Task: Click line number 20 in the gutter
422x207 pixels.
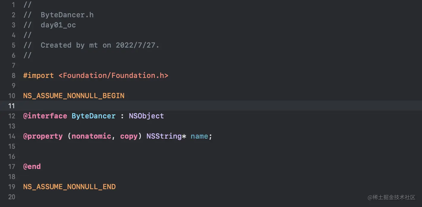Action: click(12, 197)
